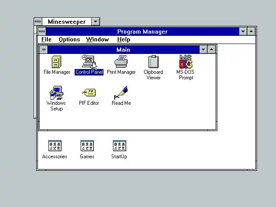Image resolution: width=276 pixels, height=207 pixels.
Task: Open the Program Manager control-menu box
Action: 42,31
